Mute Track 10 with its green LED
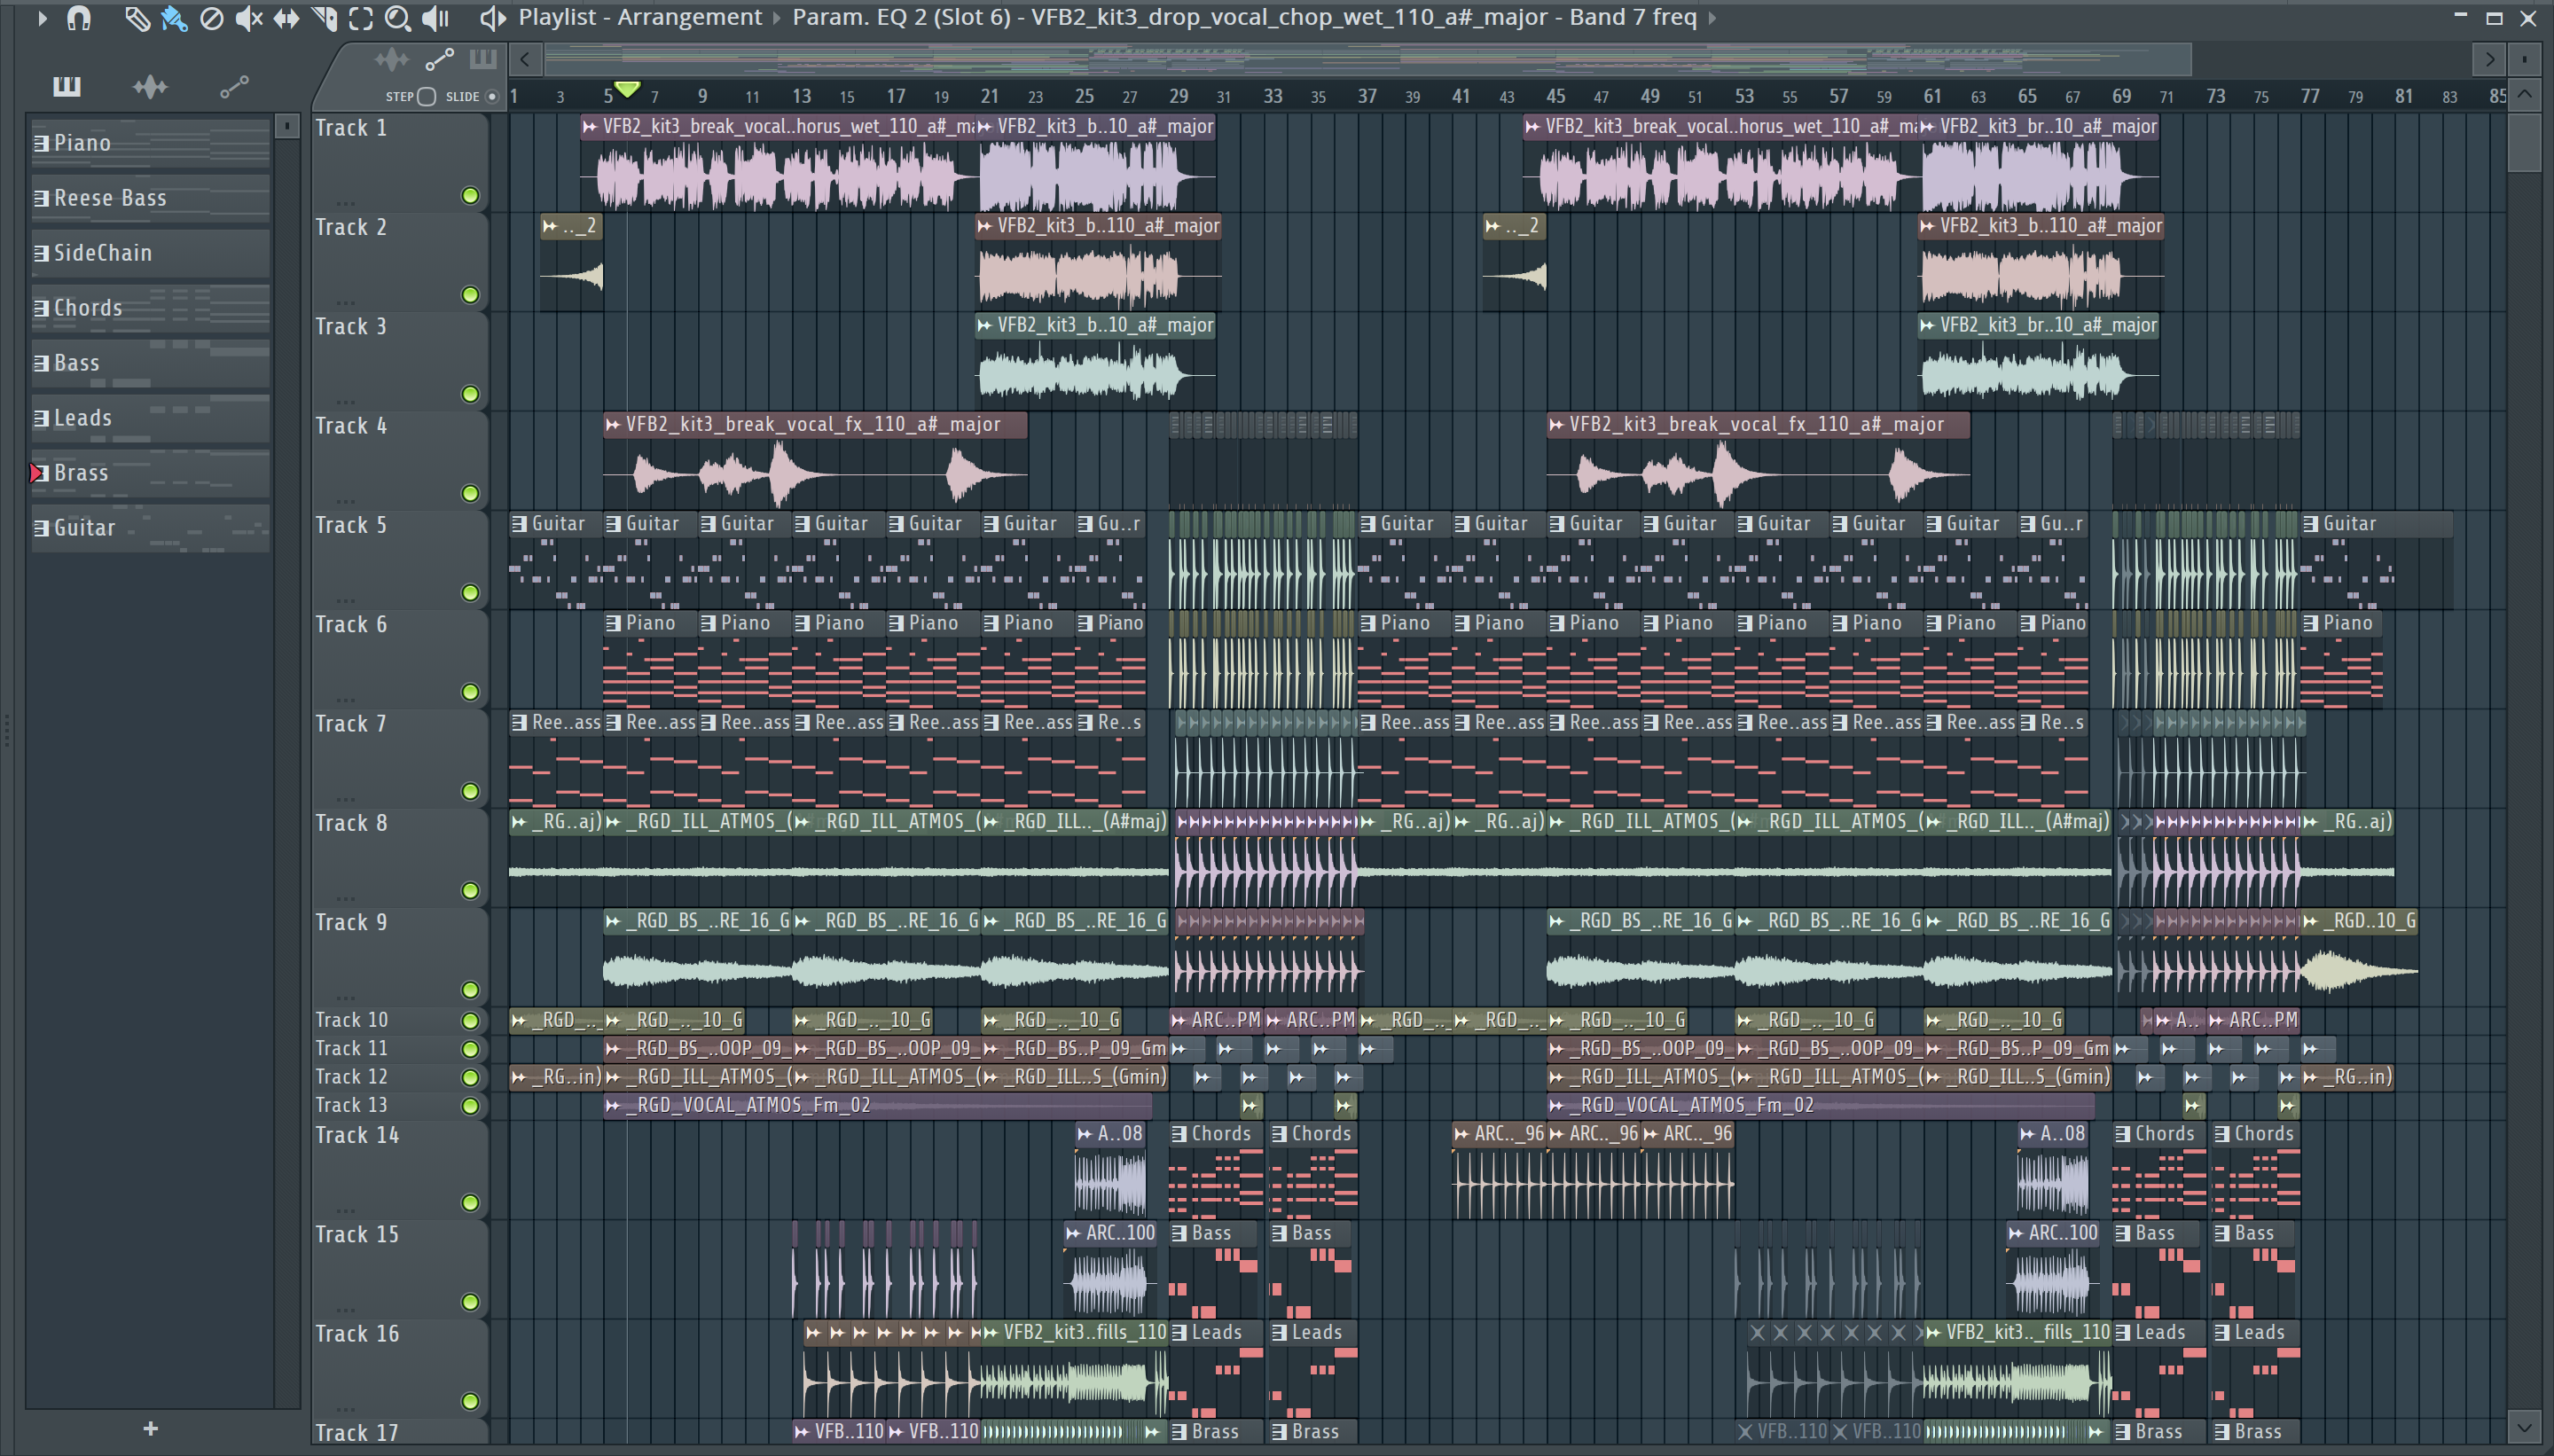This screenshot has width=2554, height=1456. [x=470, y=1021]
